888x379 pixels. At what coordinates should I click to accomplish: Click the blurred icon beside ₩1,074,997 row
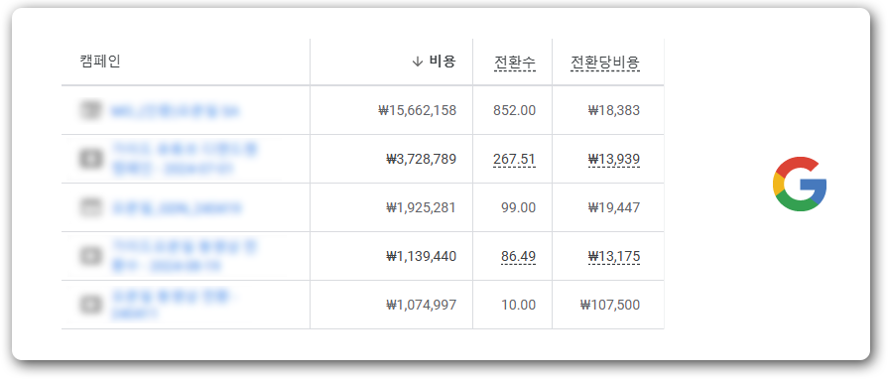tap(90, 305)
